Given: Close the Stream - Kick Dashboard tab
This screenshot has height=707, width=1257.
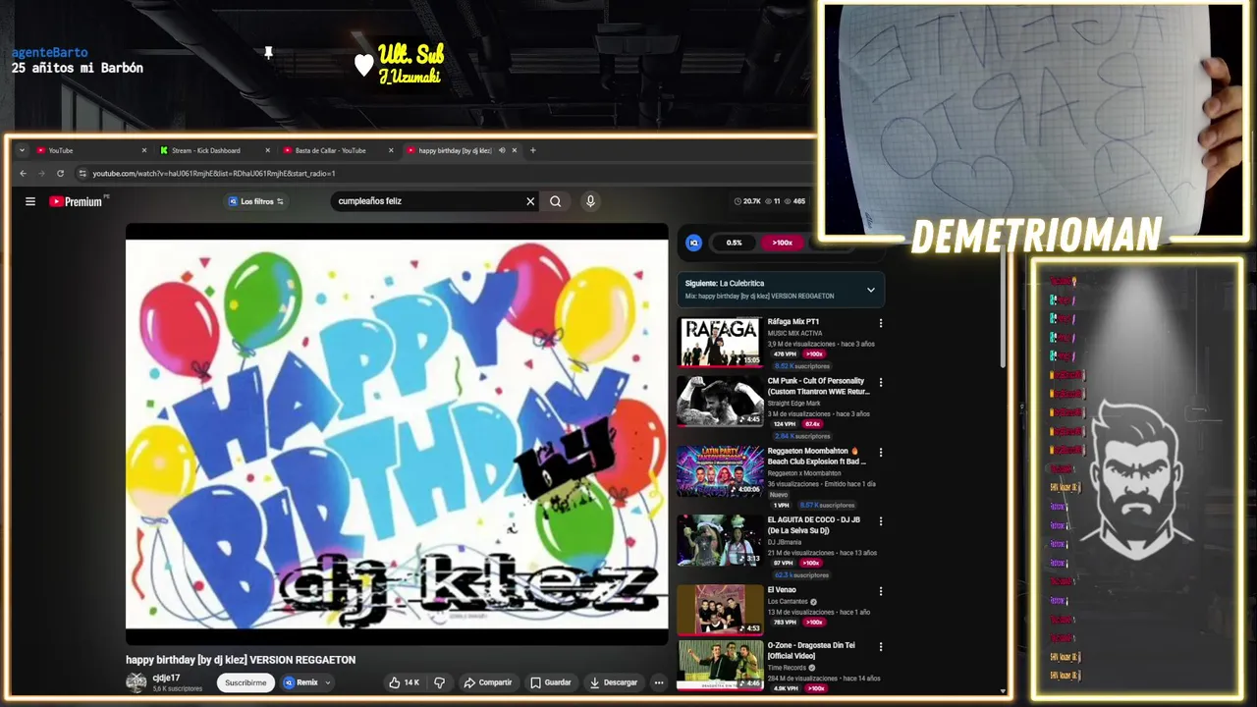Looking at the screenshot, I should (x=267, y=150).
